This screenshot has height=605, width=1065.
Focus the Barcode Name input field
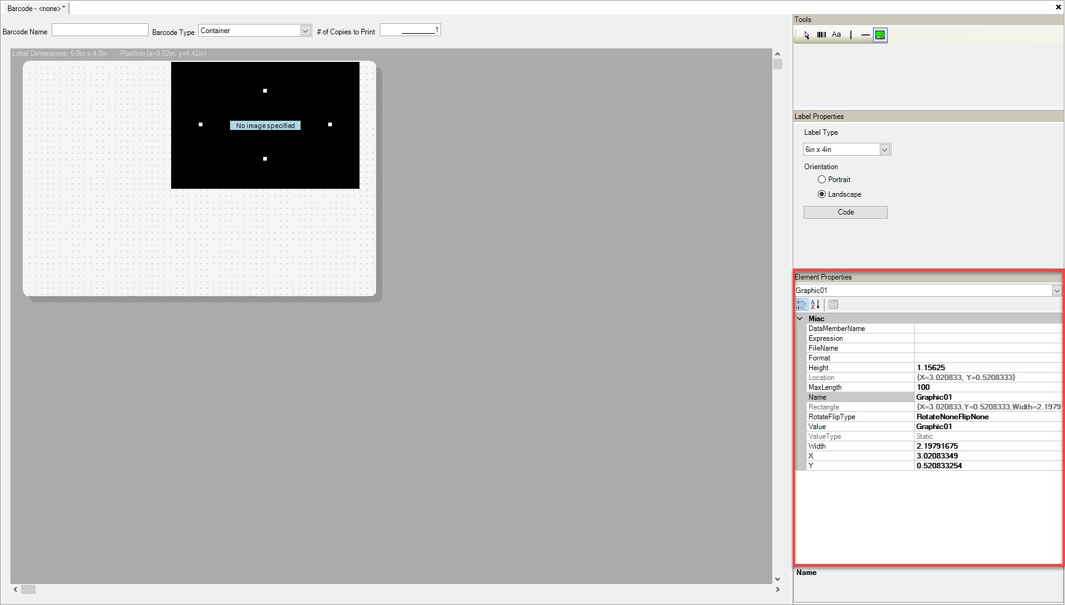pyautogui.click(x=100, y=30)
